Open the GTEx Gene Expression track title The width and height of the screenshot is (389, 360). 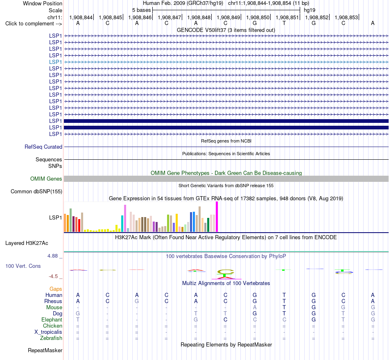[226, 199]
